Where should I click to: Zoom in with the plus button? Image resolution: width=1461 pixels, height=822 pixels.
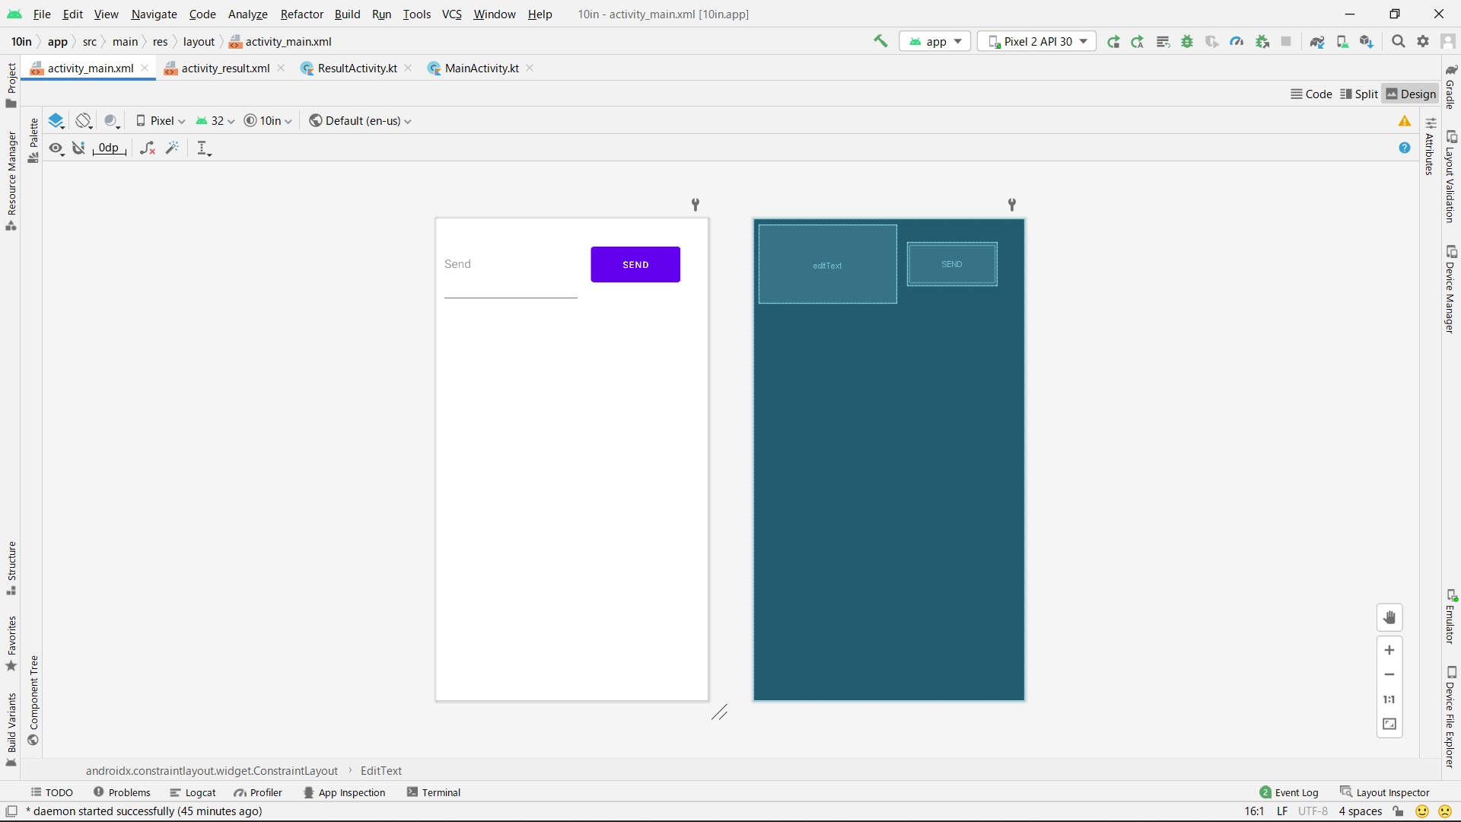[1389, 650]
